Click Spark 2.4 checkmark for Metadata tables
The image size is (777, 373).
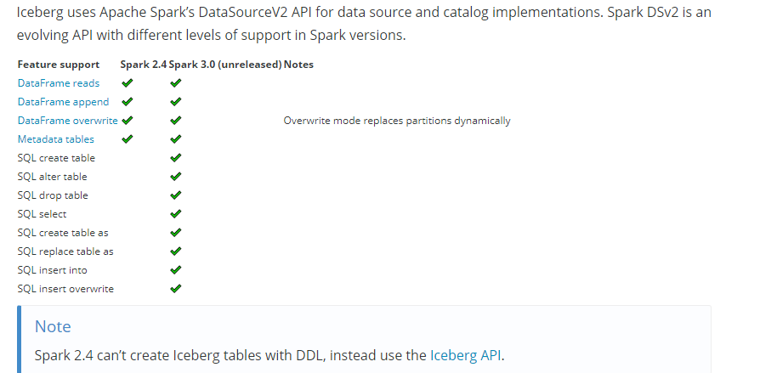tap(128, 139)
